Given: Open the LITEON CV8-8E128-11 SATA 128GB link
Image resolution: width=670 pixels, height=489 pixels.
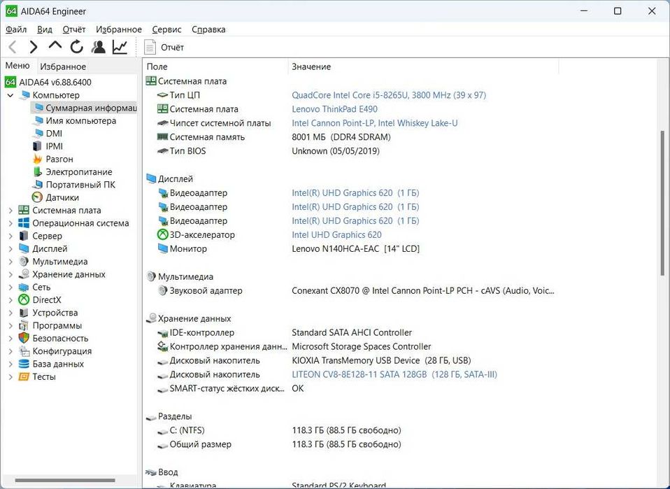Looking at the screenshot, I should pyautogui.click(x=394, y=374).
